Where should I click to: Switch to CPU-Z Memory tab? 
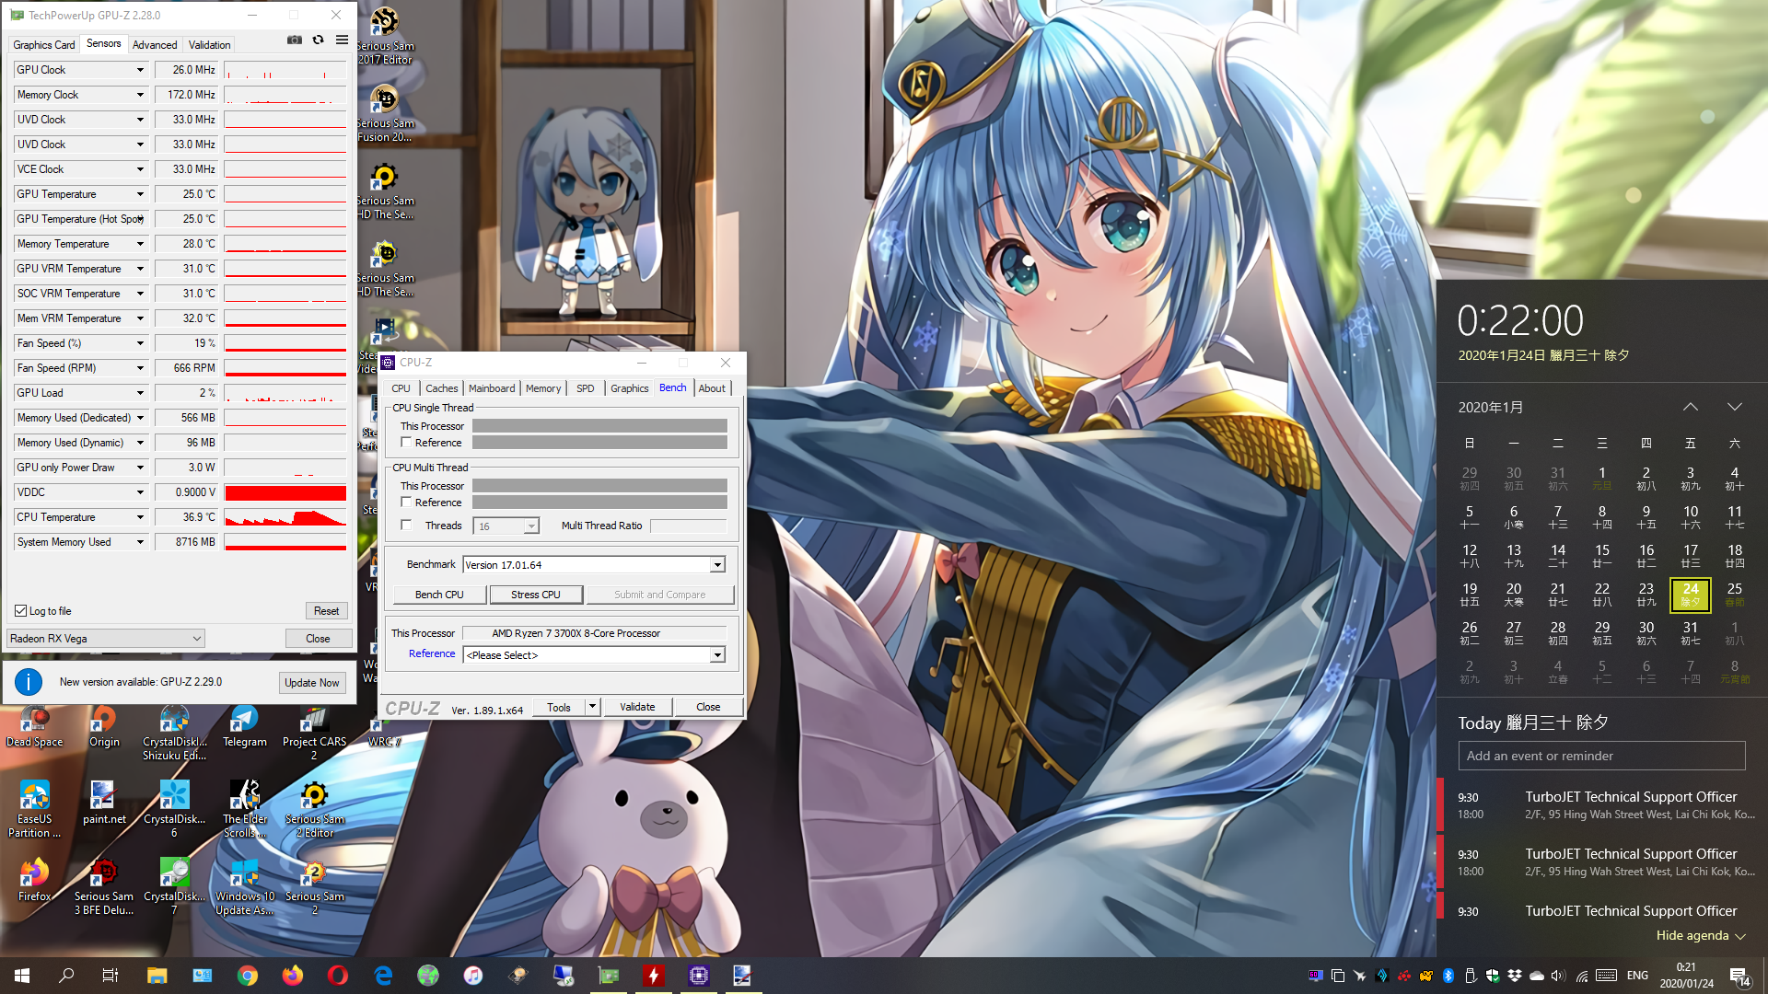(x=543, y=388)
